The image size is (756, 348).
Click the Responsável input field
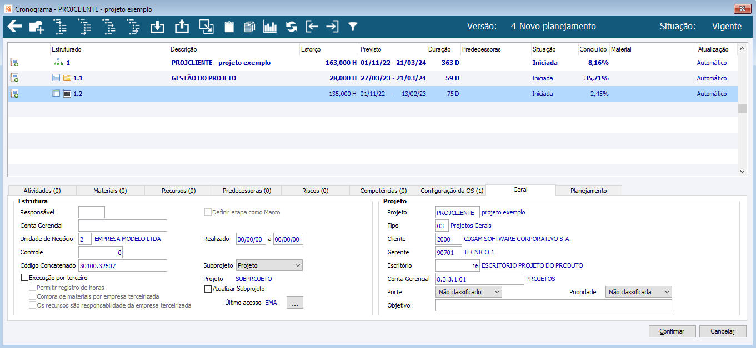92,212
